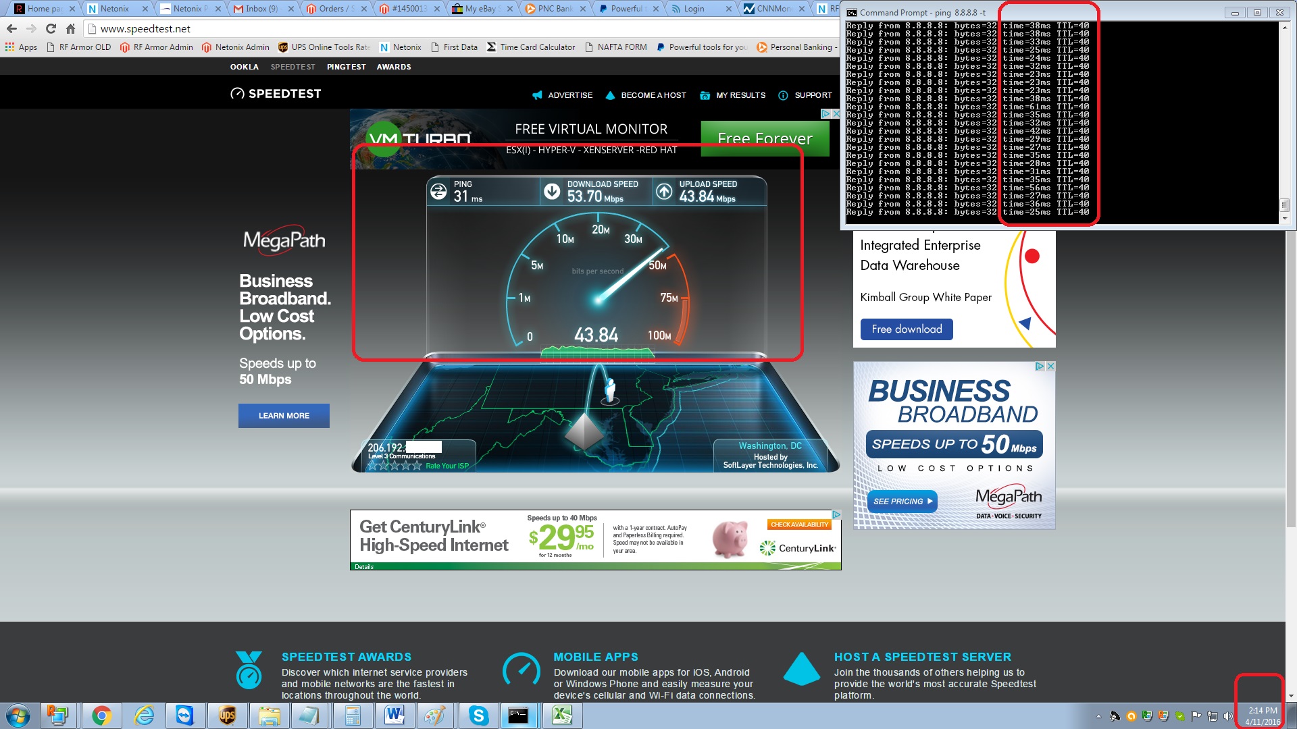Viewport: 1297px width, 729px height.
Task: Open Excel from the taskbar
Action: tap(562, 715)
